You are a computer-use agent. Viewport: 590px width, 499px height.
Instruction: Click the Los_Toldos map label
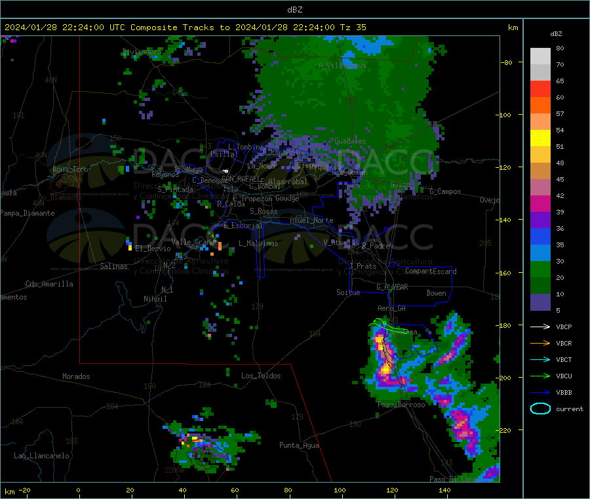tap(261, 376)
